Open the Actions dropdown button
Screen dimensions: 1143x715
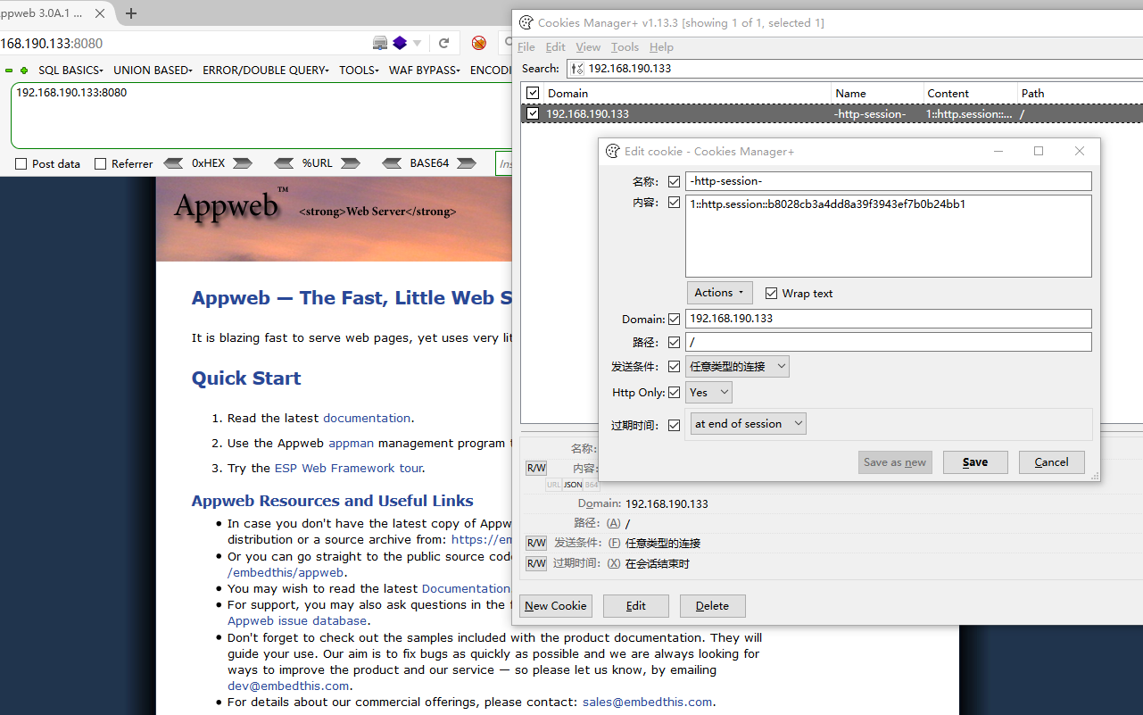[719, 293]
